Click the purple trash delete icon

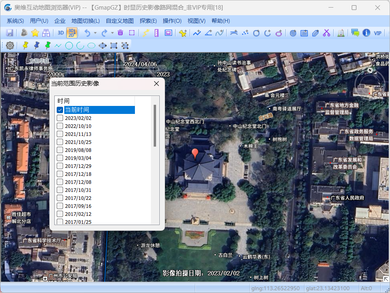click(x=120, y=33)
